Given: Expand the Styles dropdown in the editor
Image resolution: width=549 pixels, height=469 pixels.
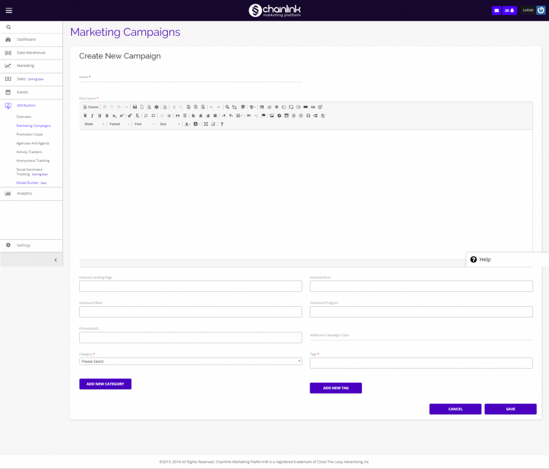Looking at the screenshot, I should (94, 124).
